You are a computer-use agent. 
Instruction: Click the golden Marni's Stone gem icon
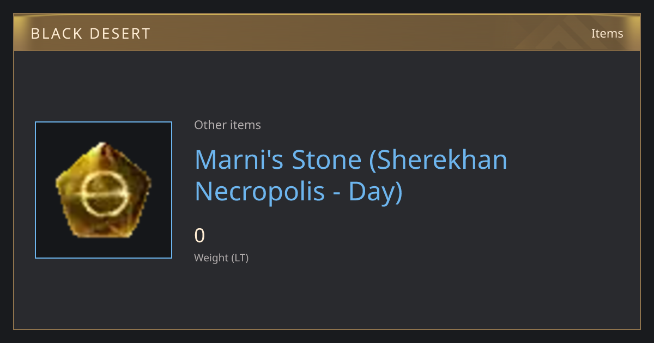click(104, 189)
